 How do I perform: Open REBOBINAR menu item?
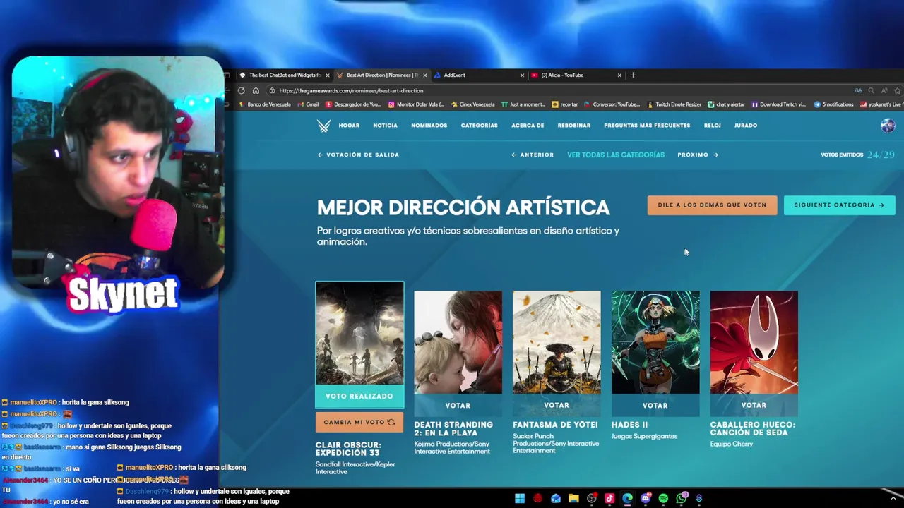click(574, 126)
